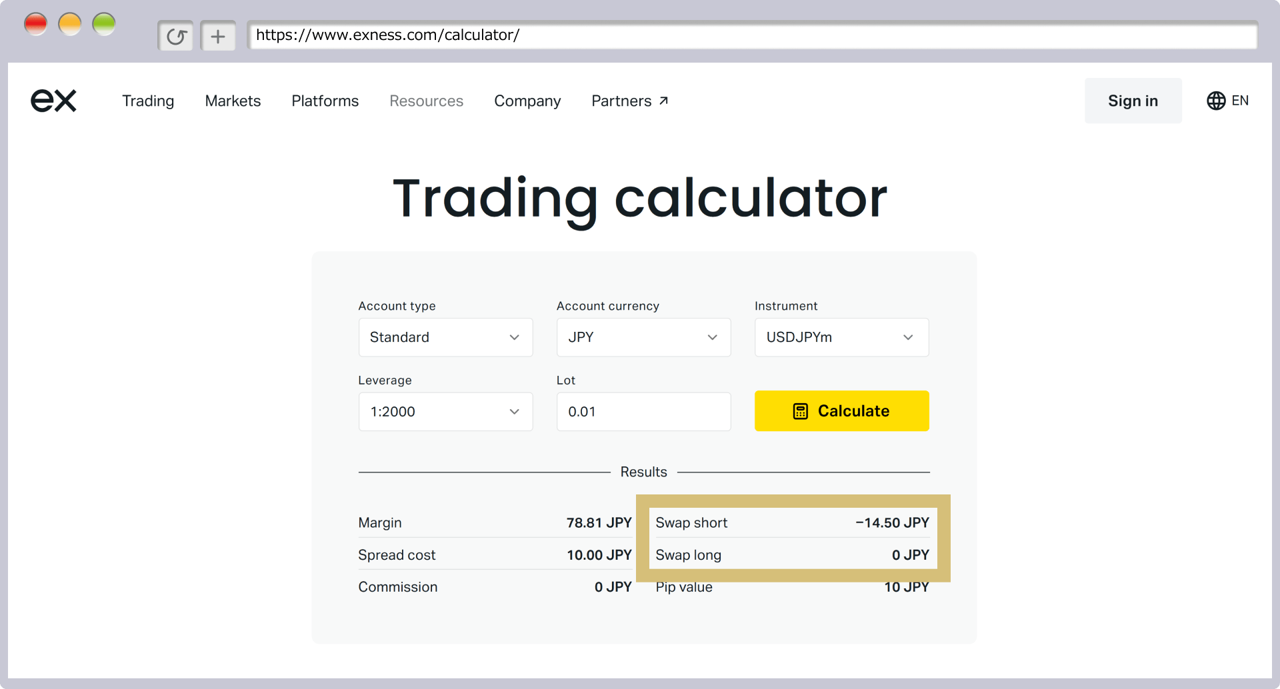
Task: Click the Spread cost value 10.00 JPY
Action: point(599,555)
